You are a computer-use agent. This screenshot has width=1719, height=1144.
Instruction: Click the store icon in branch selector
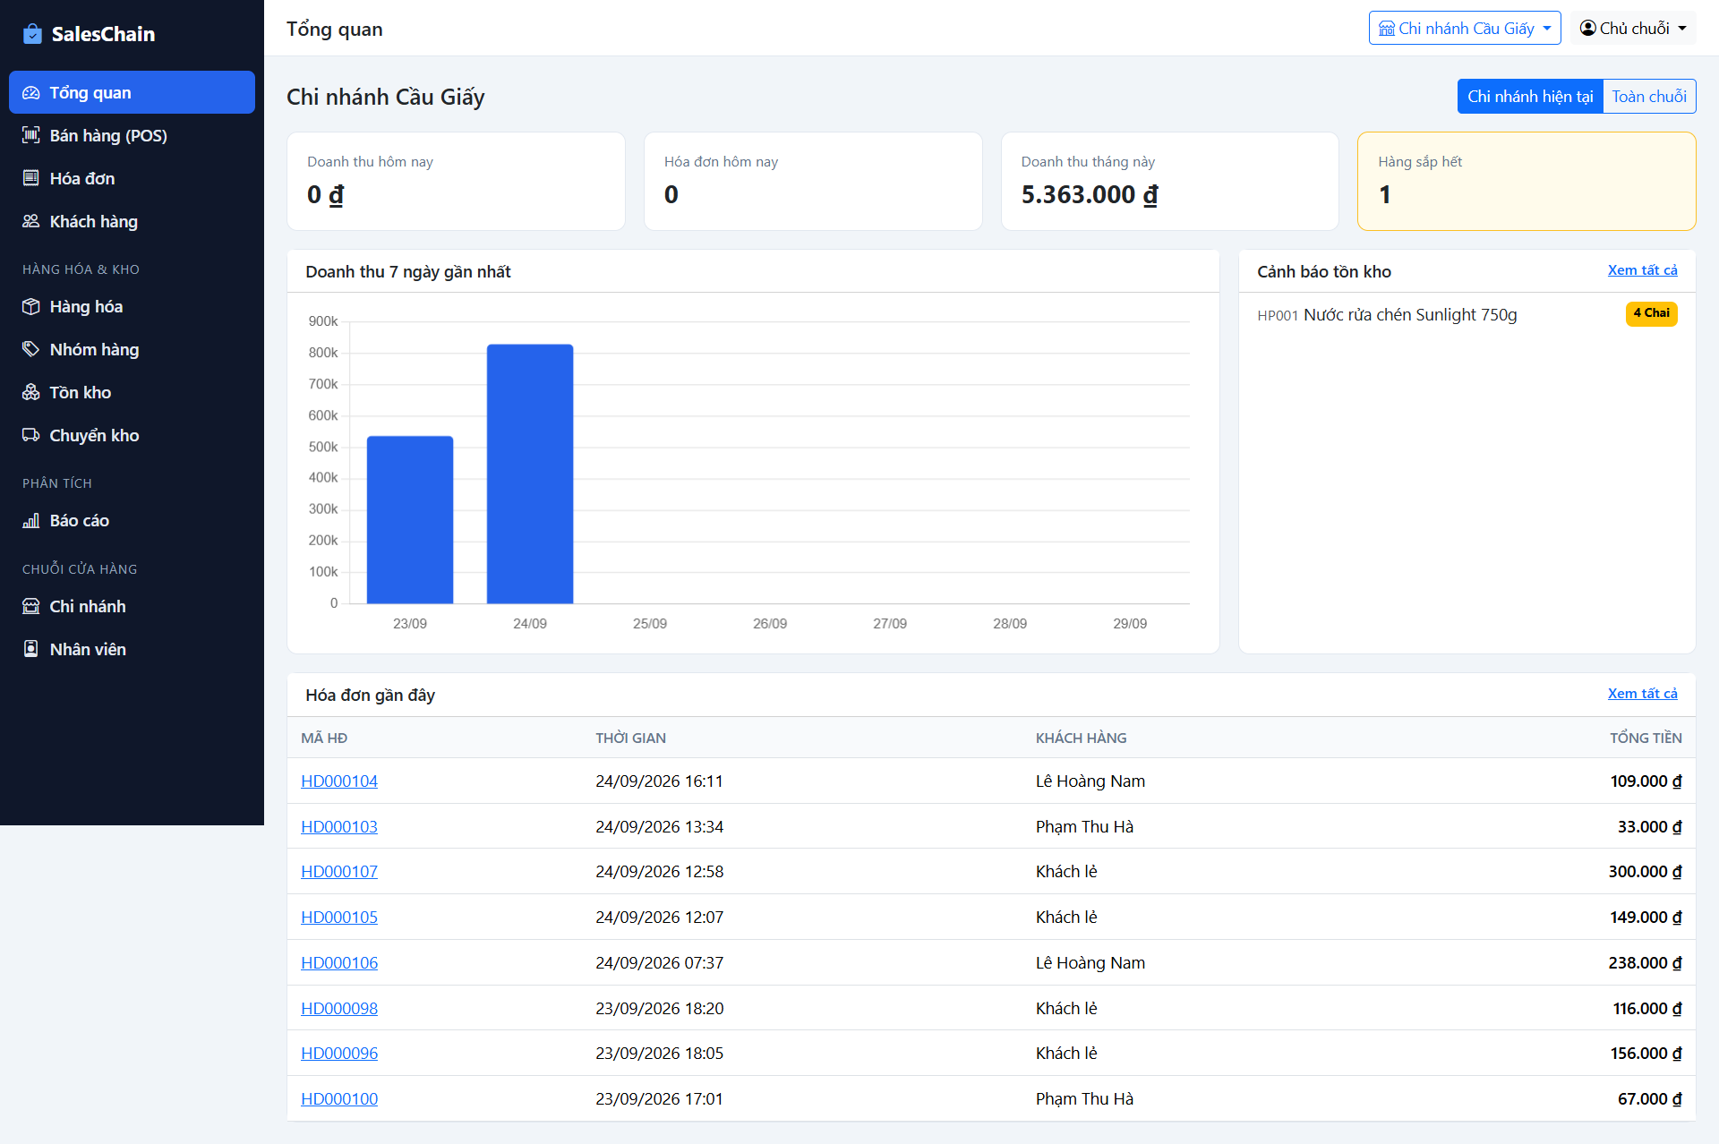pos(1387,29)
